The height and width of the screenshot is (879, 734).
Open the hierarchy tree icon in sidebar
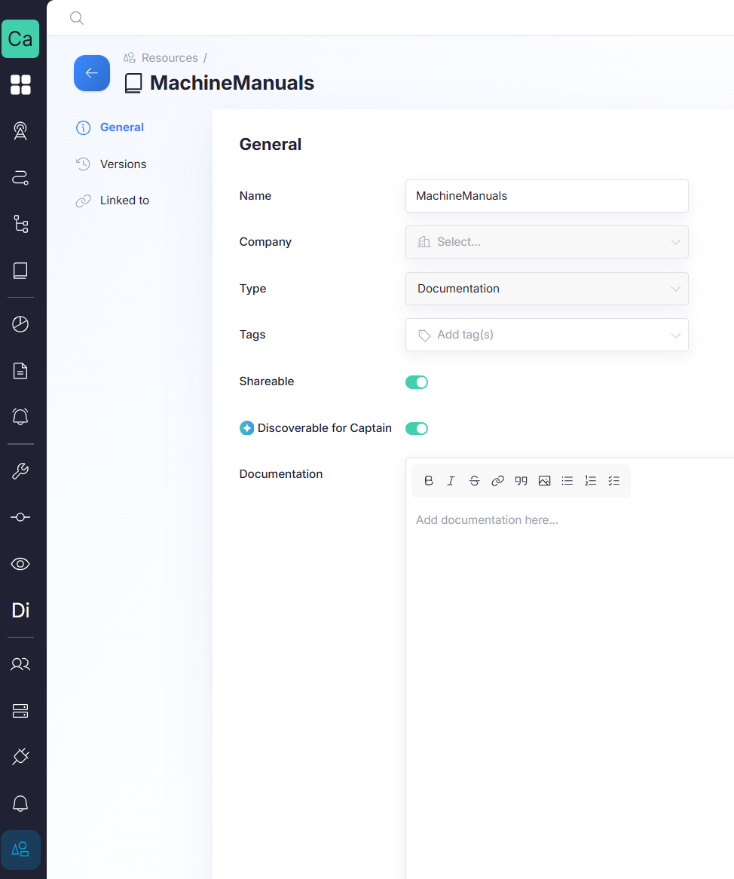pos(21,224)
